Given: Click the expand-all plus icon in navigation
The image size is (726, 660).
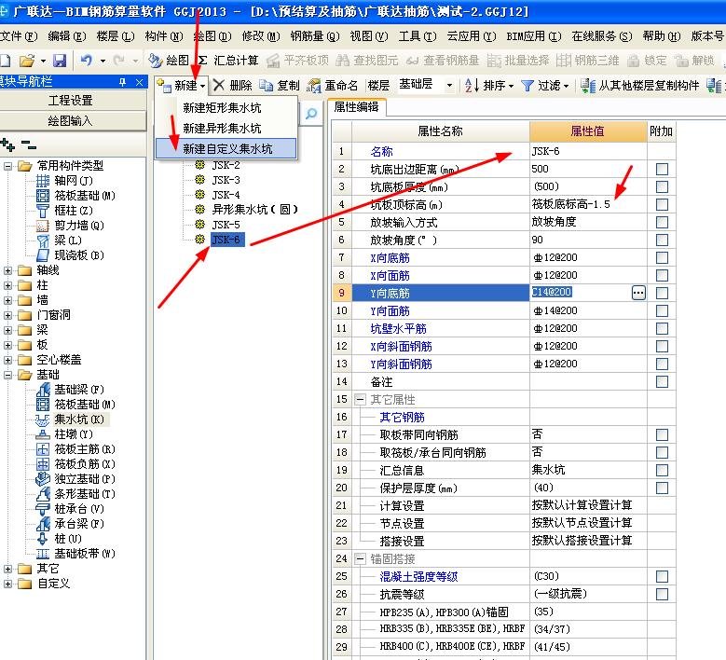Looking at the screenshot, I should point(7,145).
